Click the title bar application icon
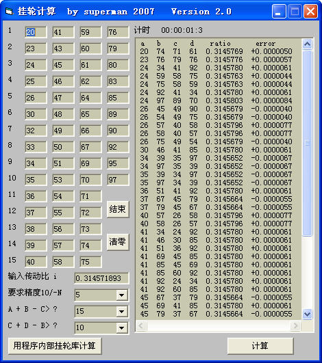The image size is (322, 363). coord(9,11)
